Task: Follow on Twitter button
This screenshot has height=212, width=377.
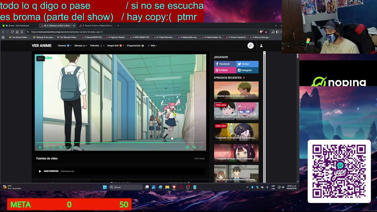Action: pyautogui.click(x=247, y=64)
